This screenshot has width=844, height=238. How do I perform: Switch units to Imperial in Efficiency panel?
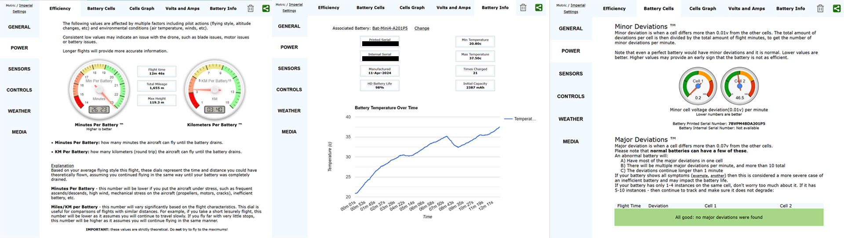coord(26,6)
